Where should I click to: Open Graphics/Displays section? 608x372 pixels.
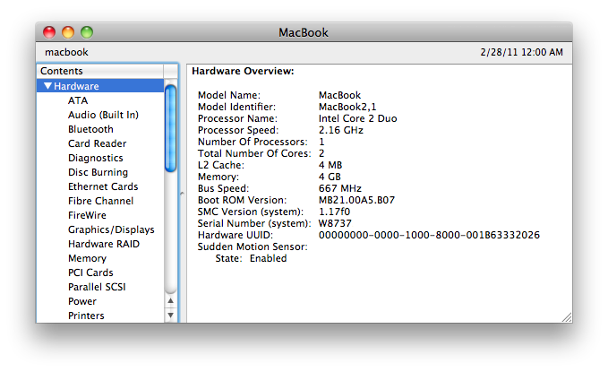[111, 229]
